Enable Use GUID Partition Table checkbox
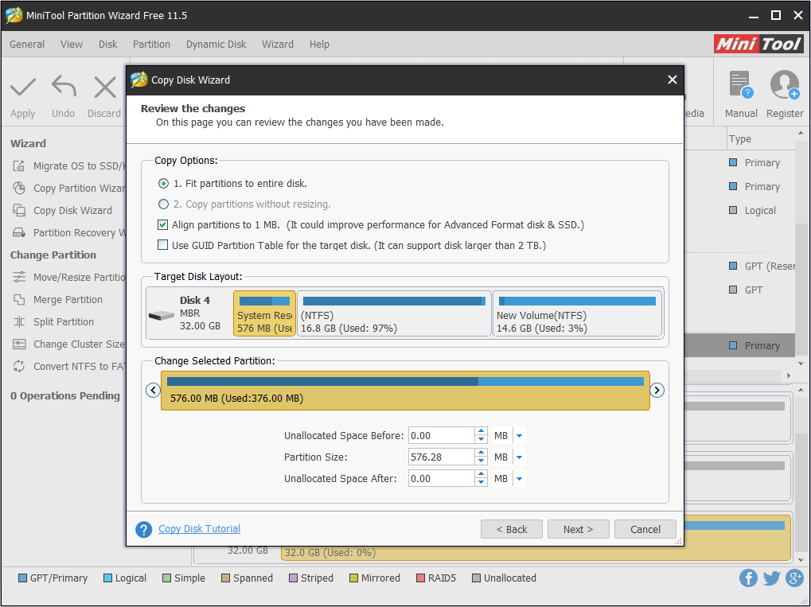This screenshot has height=607, width=811. click(x=163, y=245)
